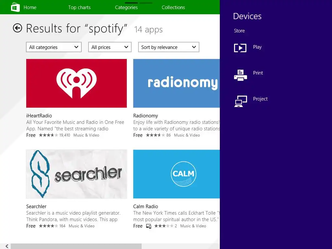Open the Collections tab
This screenshot has height=249, width=332.
[x=173, y=7]
